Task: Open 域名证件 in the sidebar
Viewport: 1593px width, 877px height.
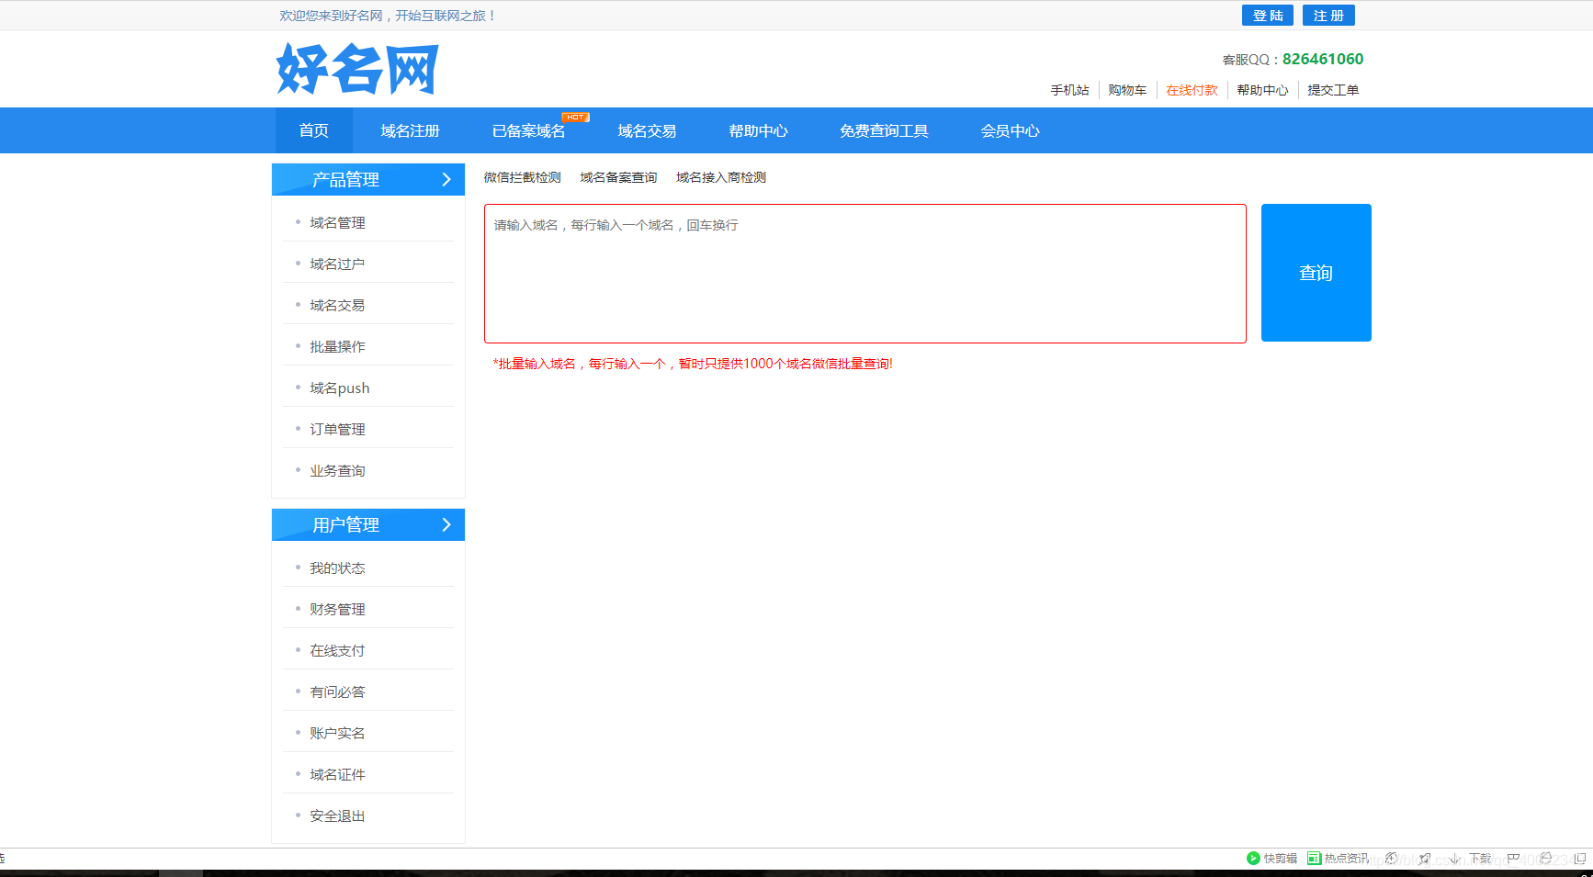Action: [x=337, y=775]
